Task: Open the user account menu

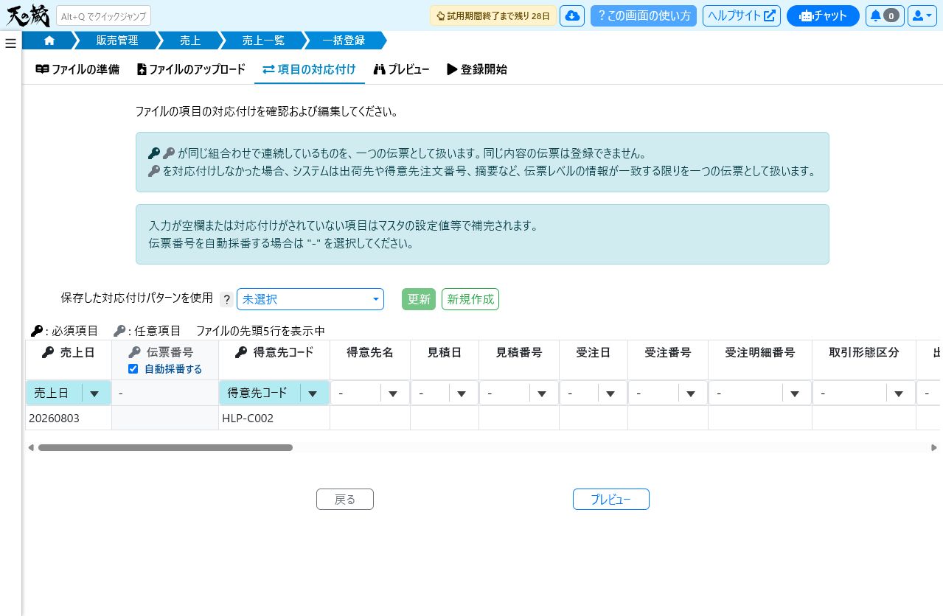Action: pyautogui.click(x=922, y=15)
